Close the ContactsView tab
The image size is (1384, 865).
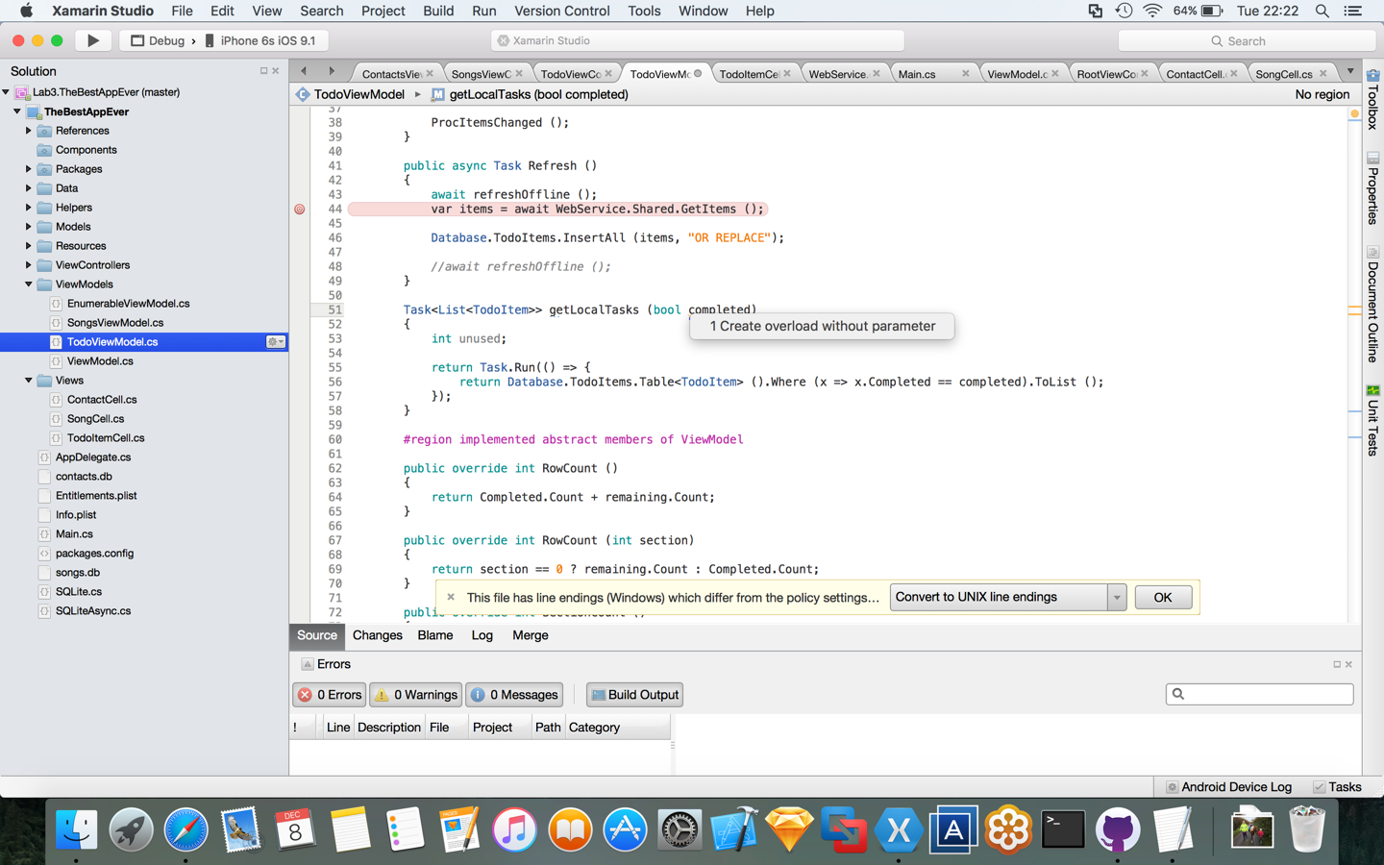pos(430,73)
